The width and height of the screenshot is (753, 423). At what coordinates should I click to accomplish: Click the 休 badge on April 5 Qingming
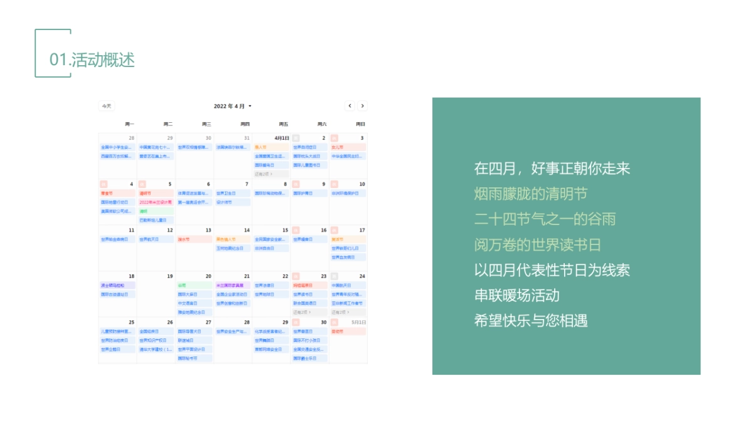(x=141, y=184)
